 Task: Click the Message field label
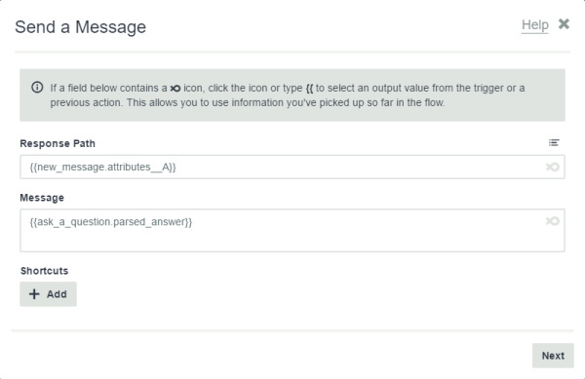(x=42, y=198)
